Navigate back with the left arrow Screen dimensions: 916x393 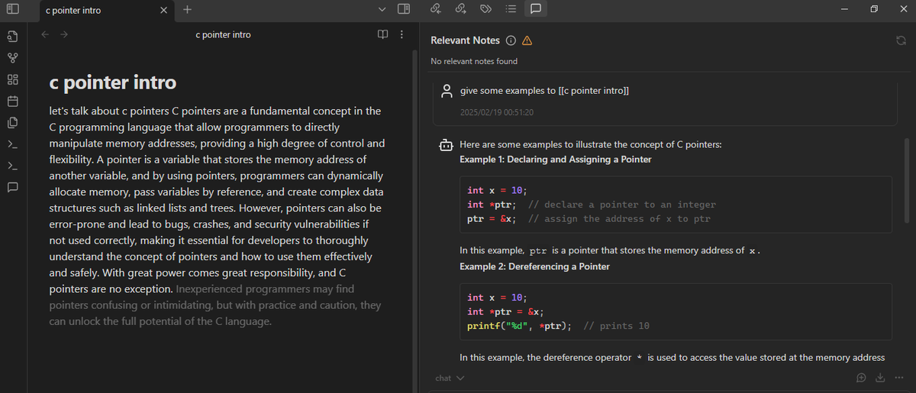(46, 34)
